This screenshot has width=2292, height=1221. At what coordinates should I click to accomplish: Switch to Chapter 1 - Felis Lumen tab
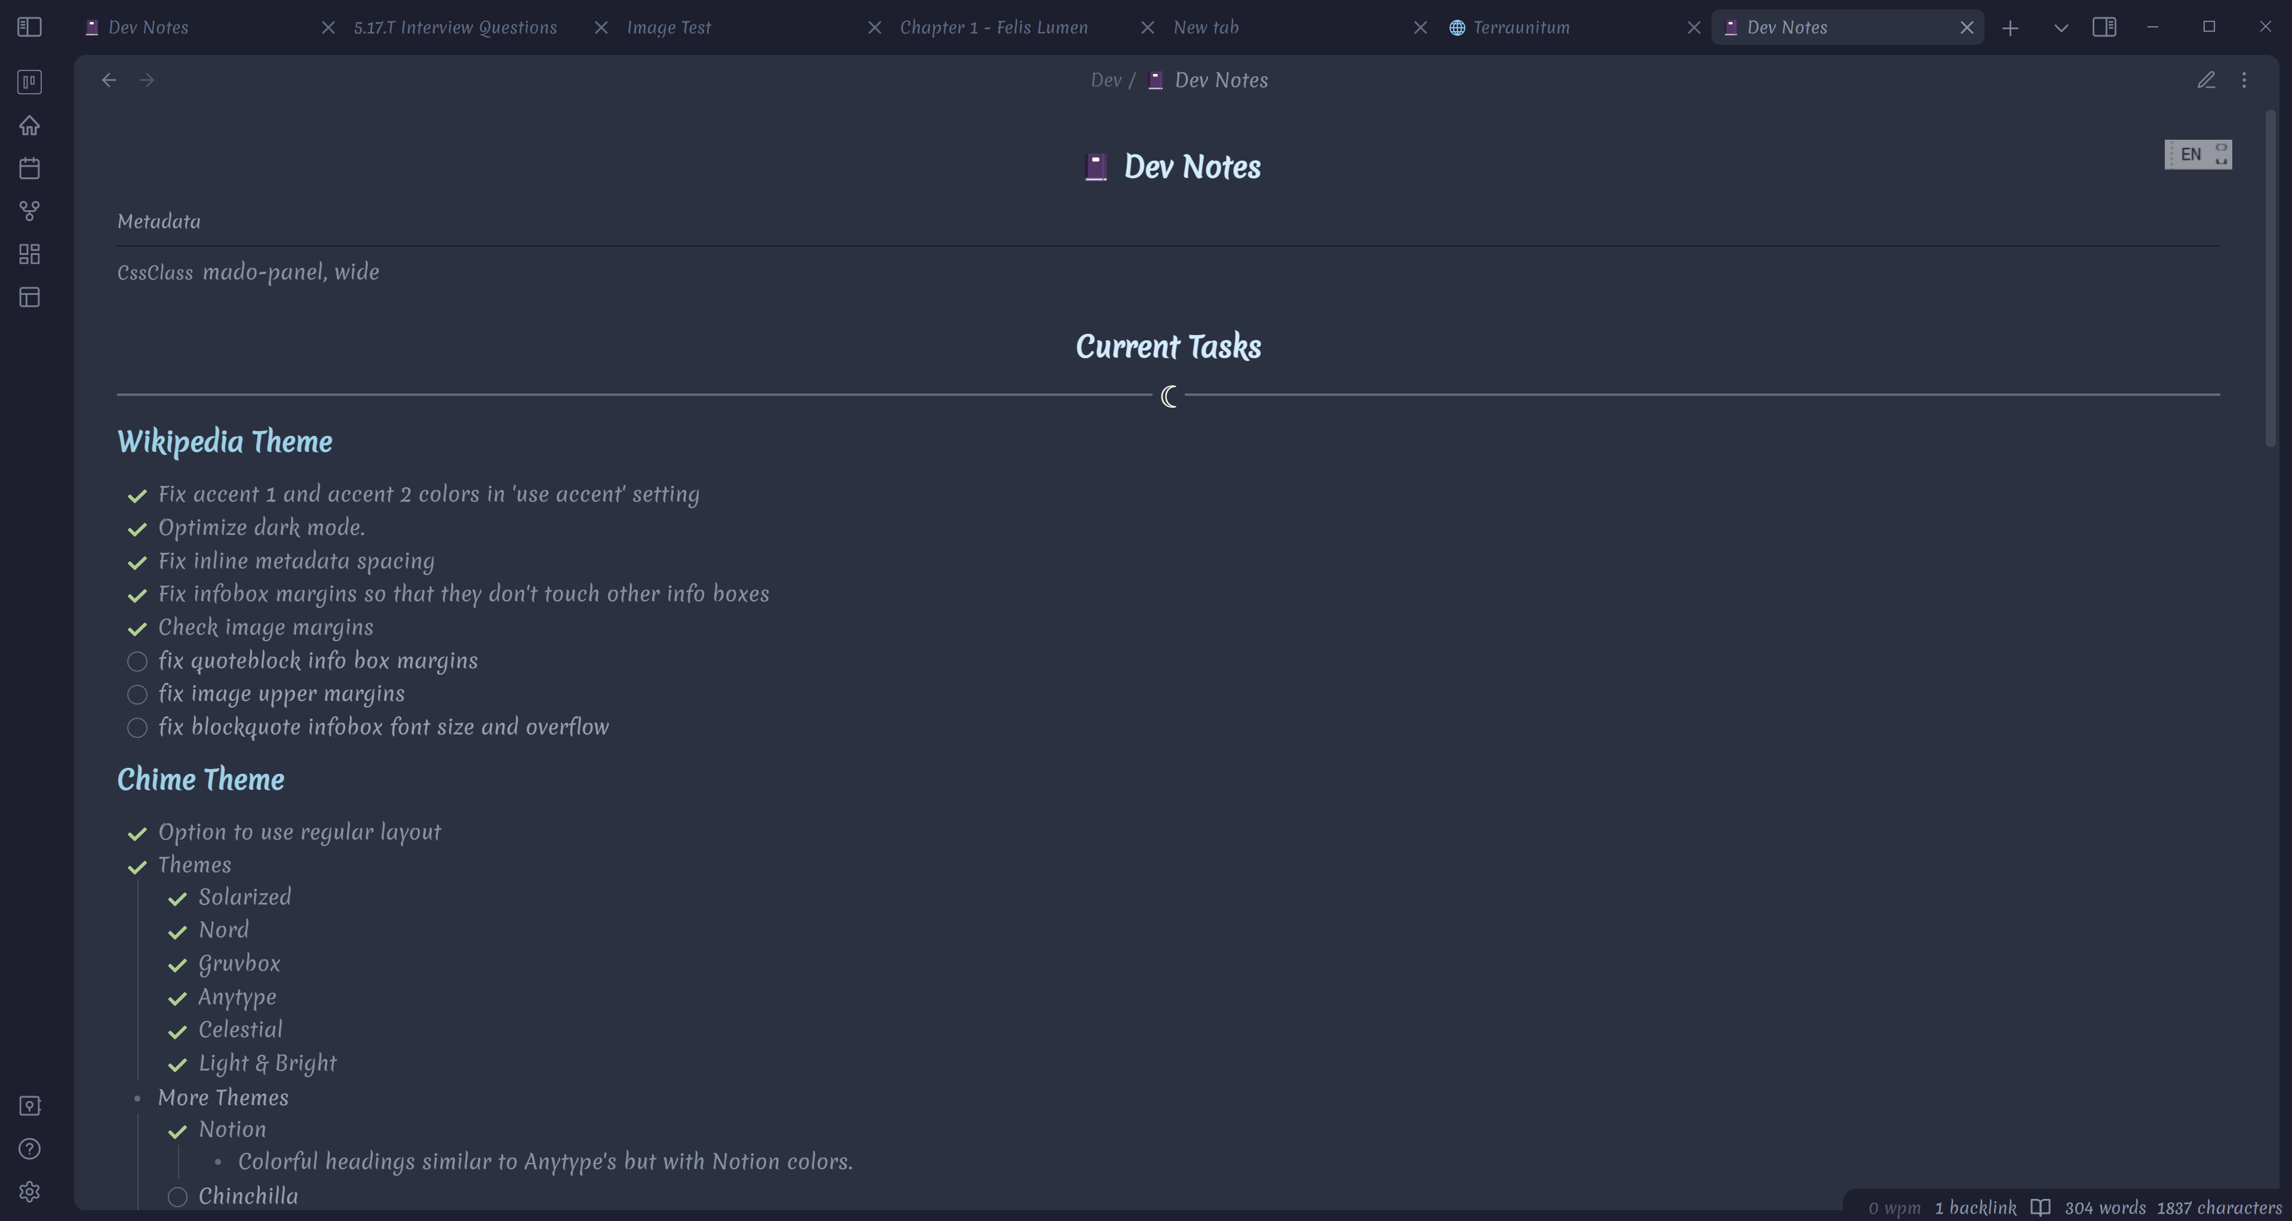pyautogui.click(x=993, y=27)
